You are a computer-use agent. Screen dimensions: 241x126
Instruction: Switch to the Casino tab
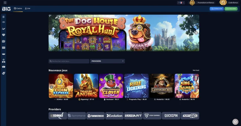tap(18, 8)
